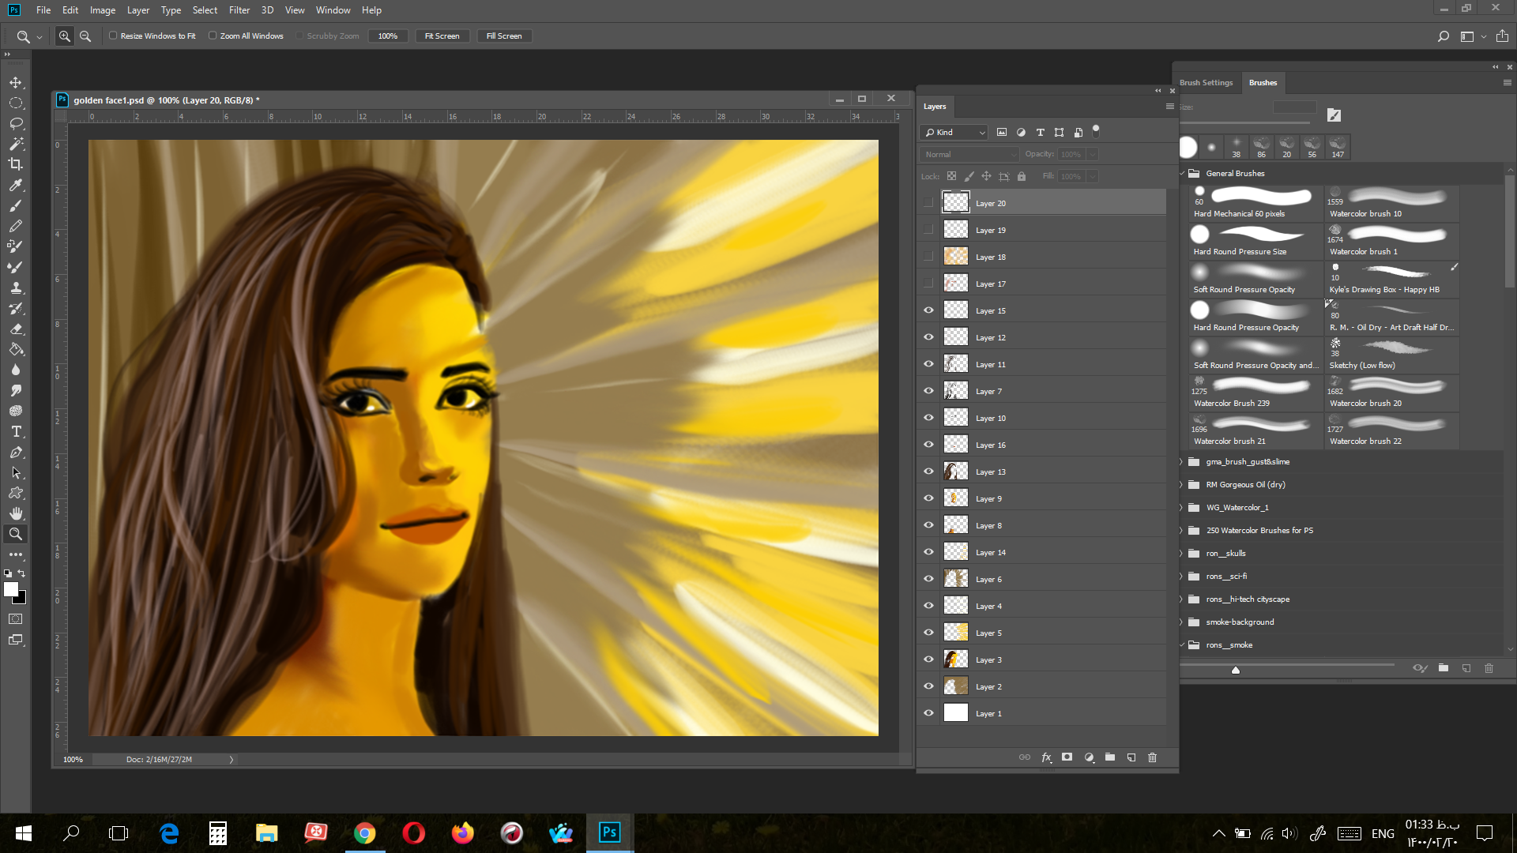Select Watercolor Brush 239 preset

(1255, 393)
